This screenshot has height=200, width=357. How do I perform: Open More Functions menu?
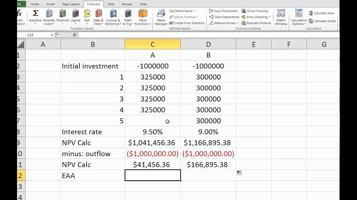(x=143, y=17)
